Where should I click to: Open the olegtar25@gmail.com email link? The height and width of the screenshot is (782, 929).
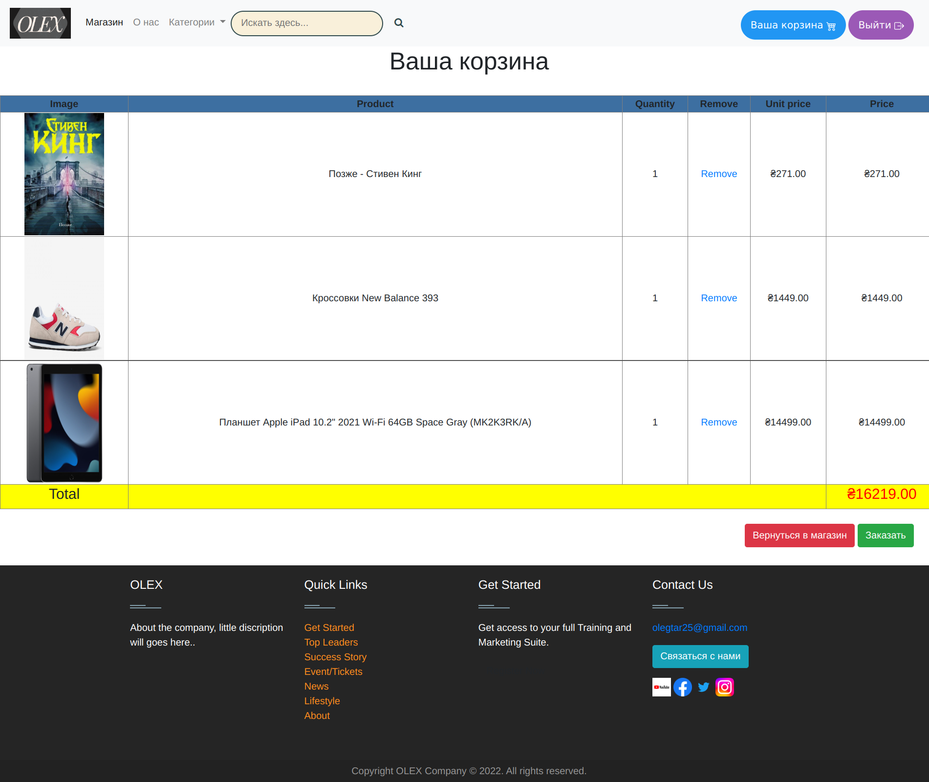pos(699,627)
